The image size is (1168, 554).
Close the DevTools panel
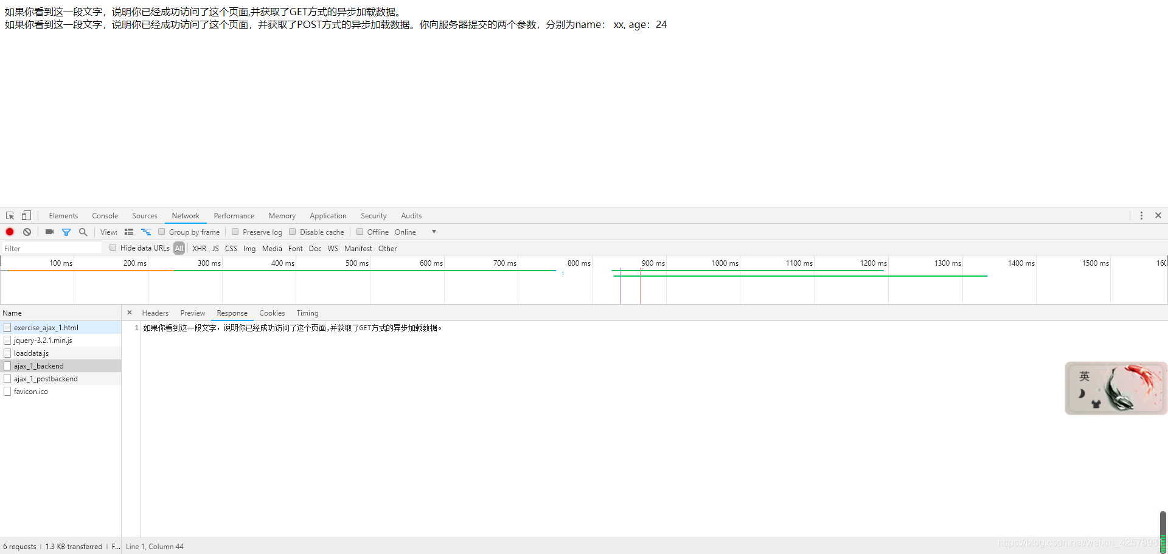point(1158,215)
